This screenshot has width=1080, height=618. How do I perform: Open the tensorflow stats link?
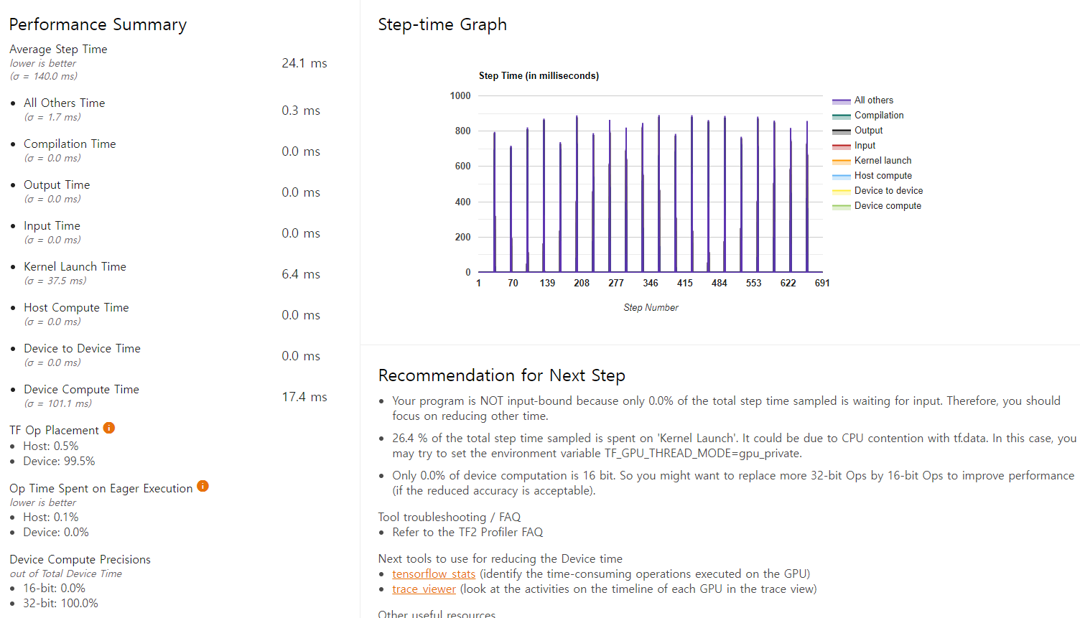click(x=434, y=573)
